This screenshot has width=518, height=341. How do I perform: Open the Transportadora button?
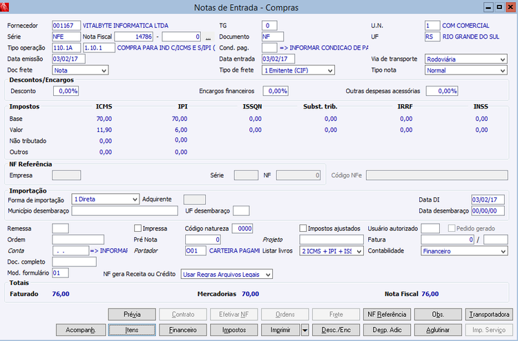tap(489, 314)
